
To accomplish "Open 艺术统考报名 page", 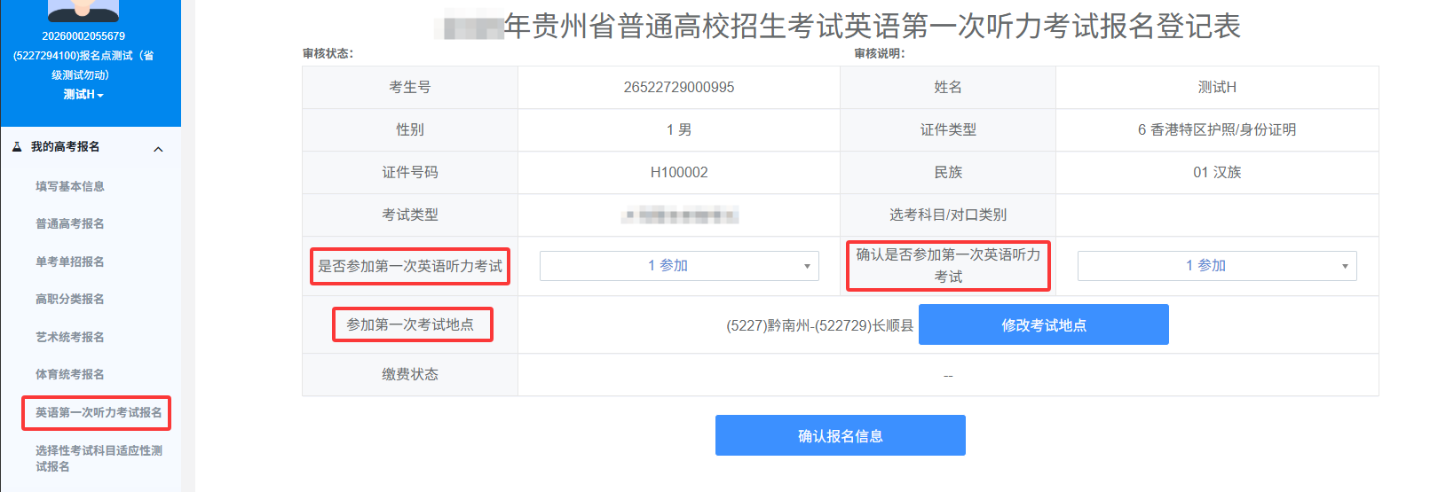I will tap(70, 337).
